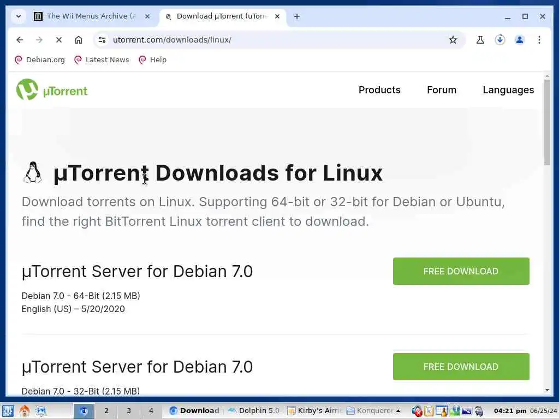Click the muted volume tray icon
This screenshot has height=419, width=559.
click(417, 411)
